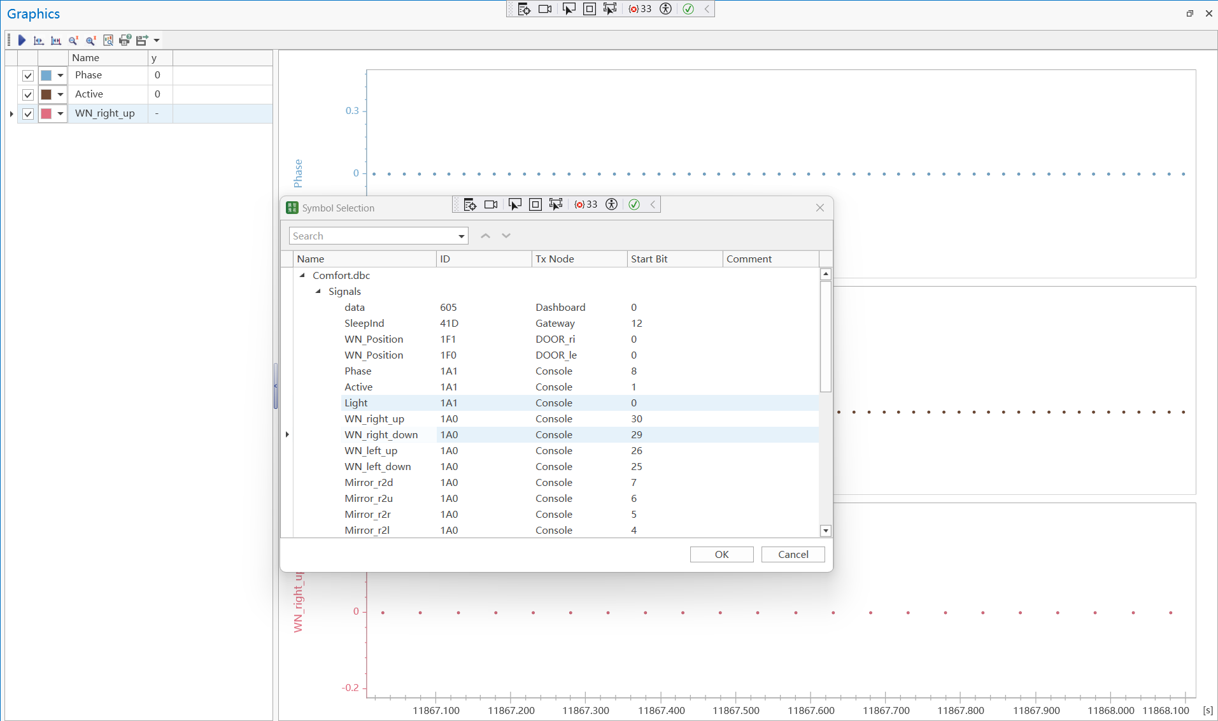The image size is (1218, 721).
Task: Select the Light signal row
Action: [x=357, y=403]
